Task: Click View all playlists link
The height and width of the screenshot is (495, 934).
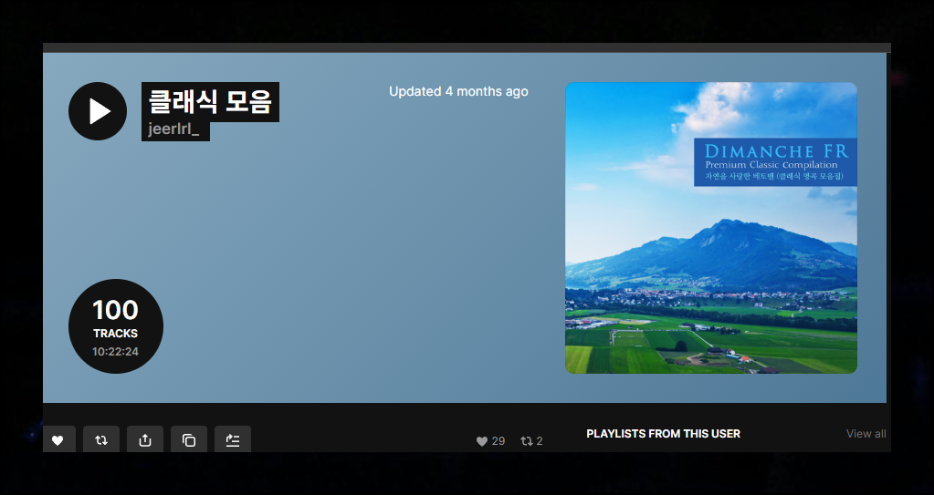Action: 866,434
